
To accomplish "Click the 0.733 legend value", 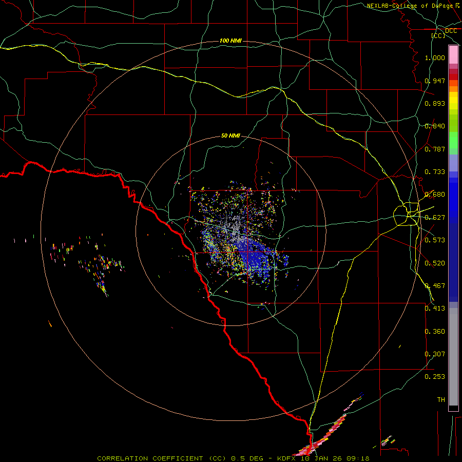I will pos(435,172).
